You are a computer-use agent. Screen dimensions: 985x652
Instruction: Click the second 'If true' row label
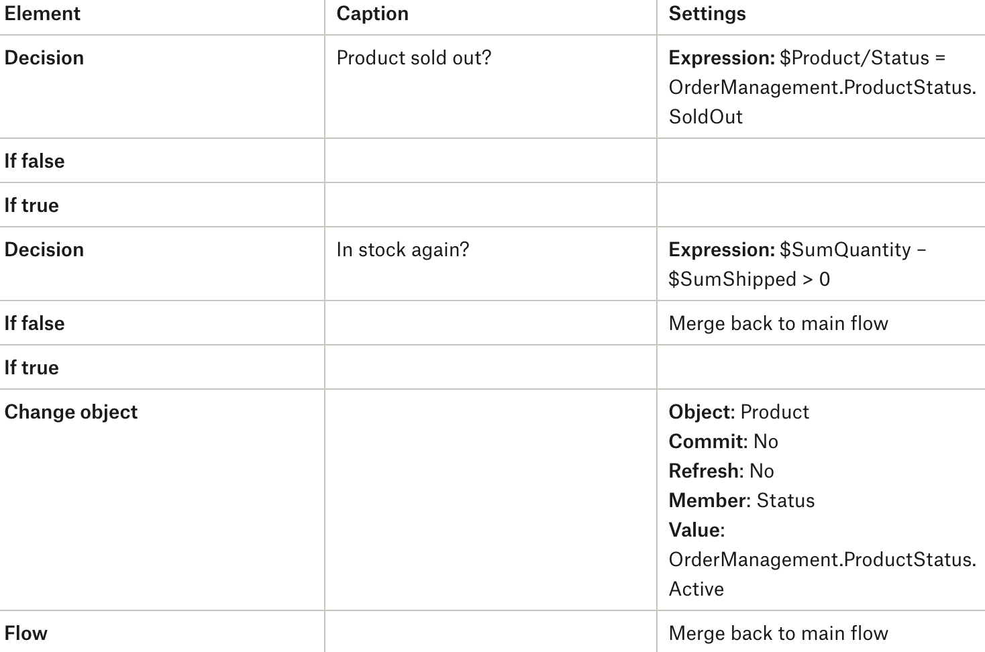32,368
